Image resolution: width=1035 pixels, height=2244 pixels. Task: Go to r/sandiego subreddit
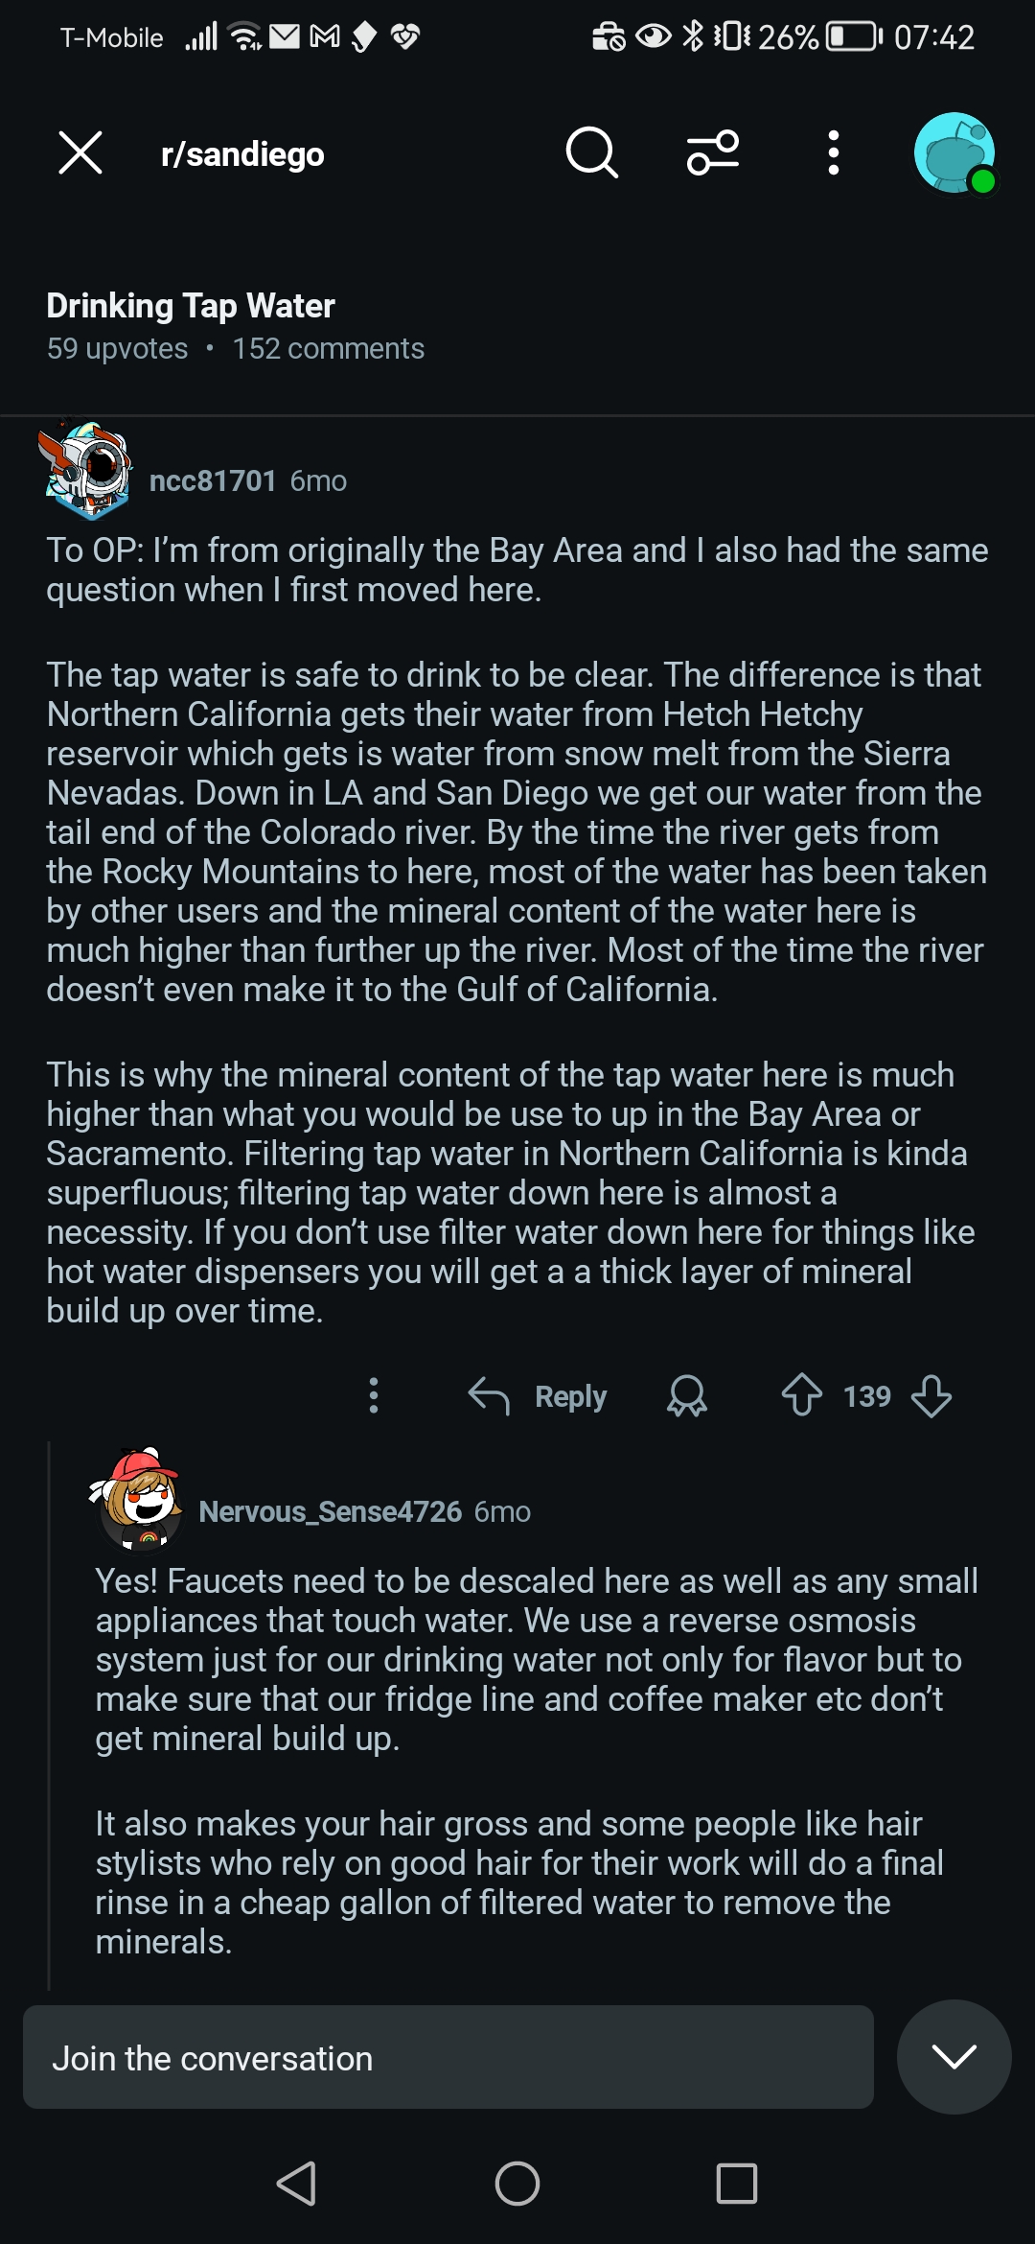242,154
